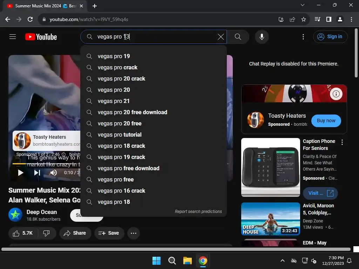Go to the YouTube home logo
The width and height of the screenshot is (359, 269).
(41, 37)
